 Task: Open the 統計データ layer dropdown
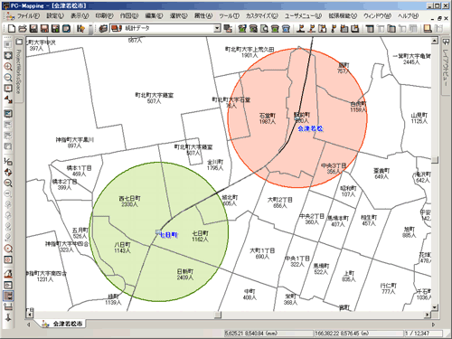tap(217, 29)
